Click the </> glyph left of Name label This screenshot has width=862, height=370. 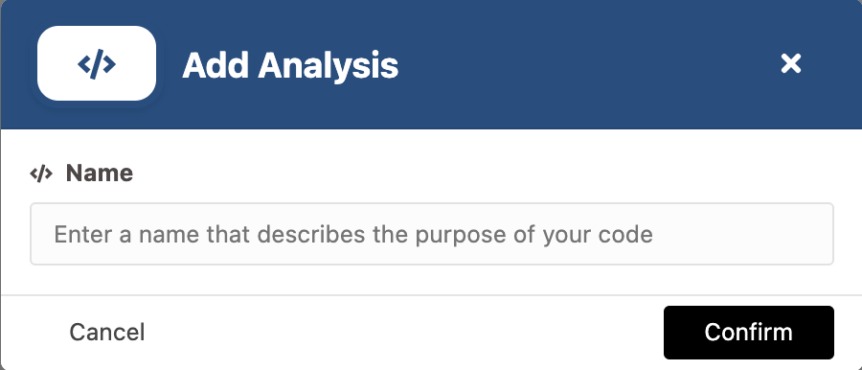(41, 174)
